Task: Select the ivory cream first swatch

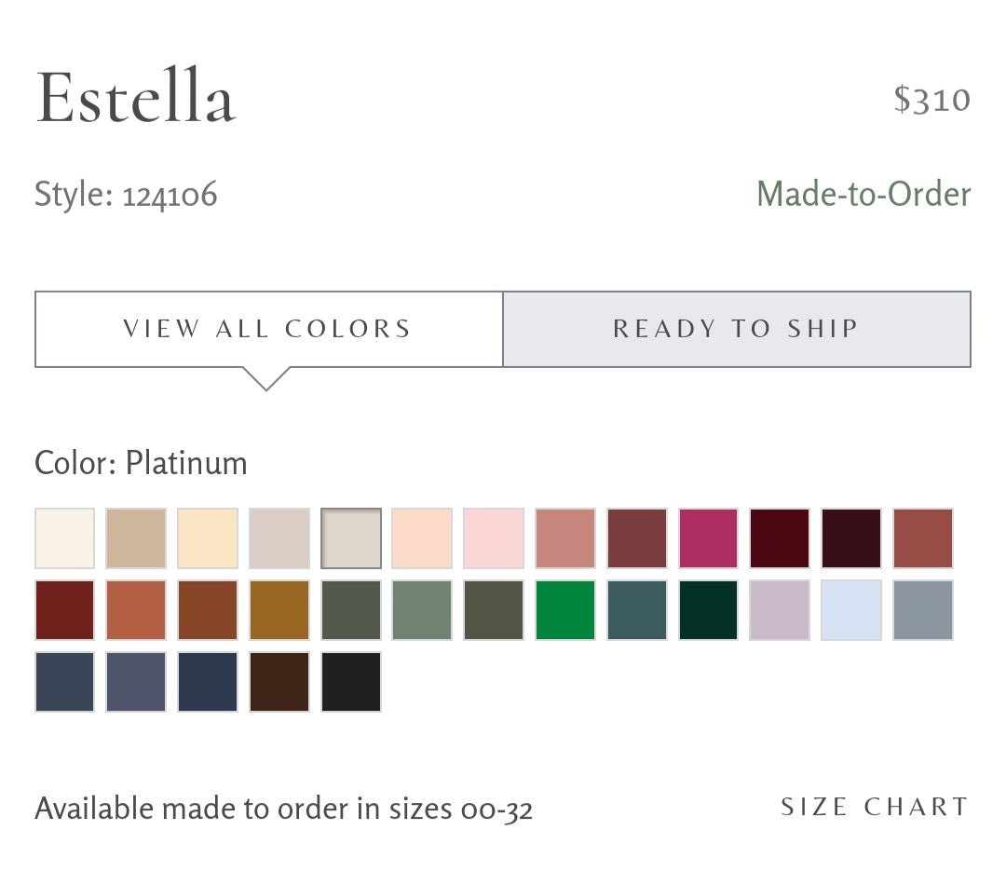Action: coord(65,538)
